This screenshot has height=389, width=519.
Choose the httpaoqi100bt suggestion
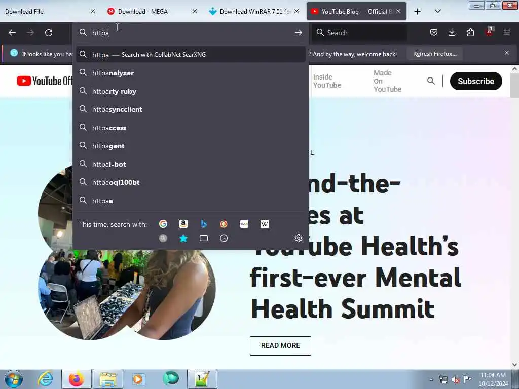191,182
